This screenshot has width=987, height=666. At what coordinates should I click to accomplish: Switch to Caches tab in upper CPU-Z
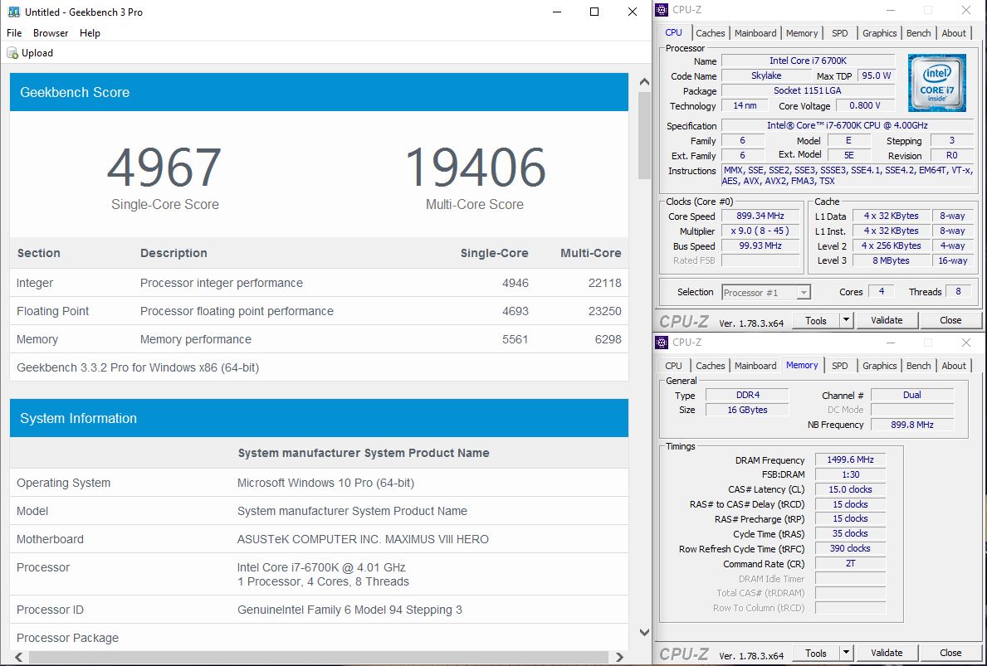(710, 33)
